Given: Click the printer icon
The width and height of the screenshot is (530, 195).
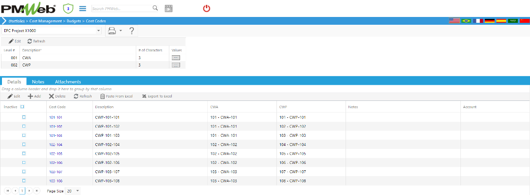Looking at the screenshot, I should (112, 31).
